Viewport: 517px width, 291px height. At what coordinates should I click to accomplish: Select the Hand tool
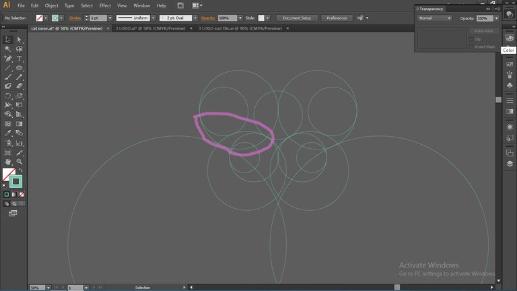coord(7,162)
